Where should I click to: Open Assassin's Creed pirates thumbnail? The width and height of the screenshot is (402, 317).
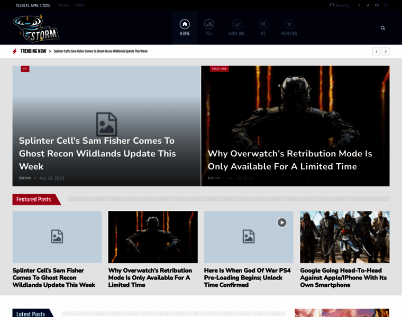tap(345, 237)
